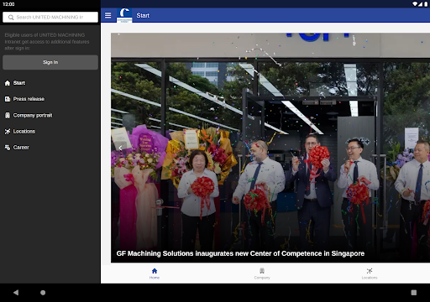
Task: Tap Android recent apps square button
Action: 414,293
